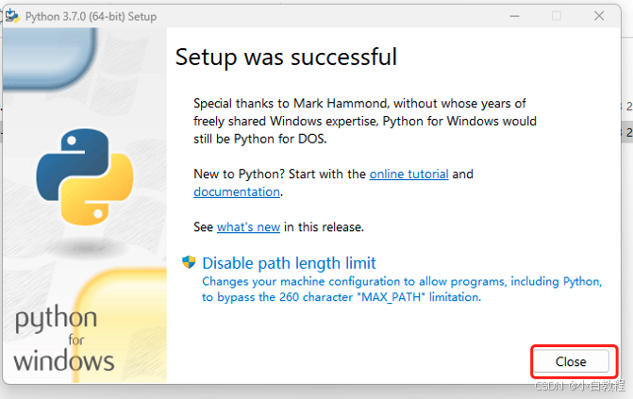The image size is (633, 399).
Task: Click the 'Setup was successful' heading
Action: [x=286, y=57]
